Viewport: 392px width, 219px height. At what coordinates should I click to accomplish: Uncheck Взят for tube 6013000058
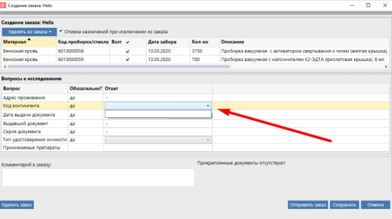(x=127, y=51)
